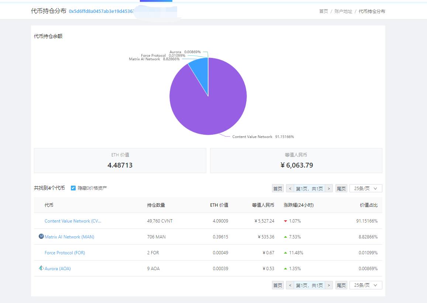
Task: Open the Aurora (AOA) token link
Action: (x=58, y=268)
